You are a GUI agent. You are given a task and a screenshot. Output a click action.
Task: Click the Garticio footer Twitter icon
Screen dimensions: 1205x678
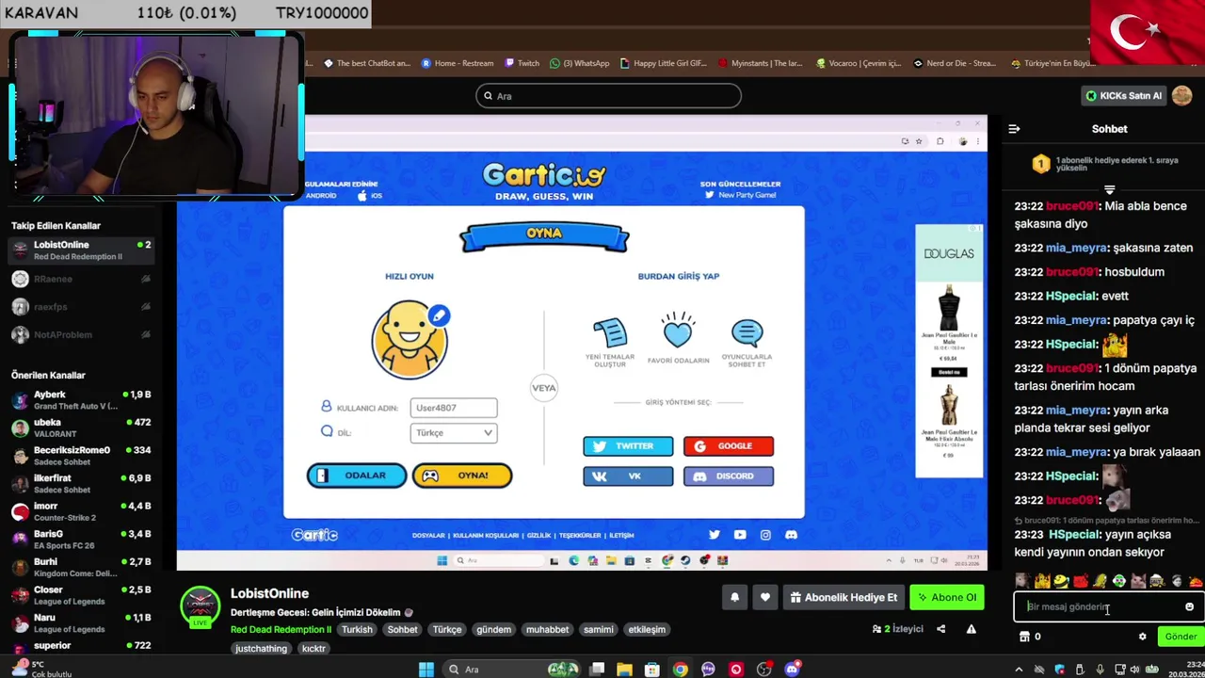(x=715, y=535)
